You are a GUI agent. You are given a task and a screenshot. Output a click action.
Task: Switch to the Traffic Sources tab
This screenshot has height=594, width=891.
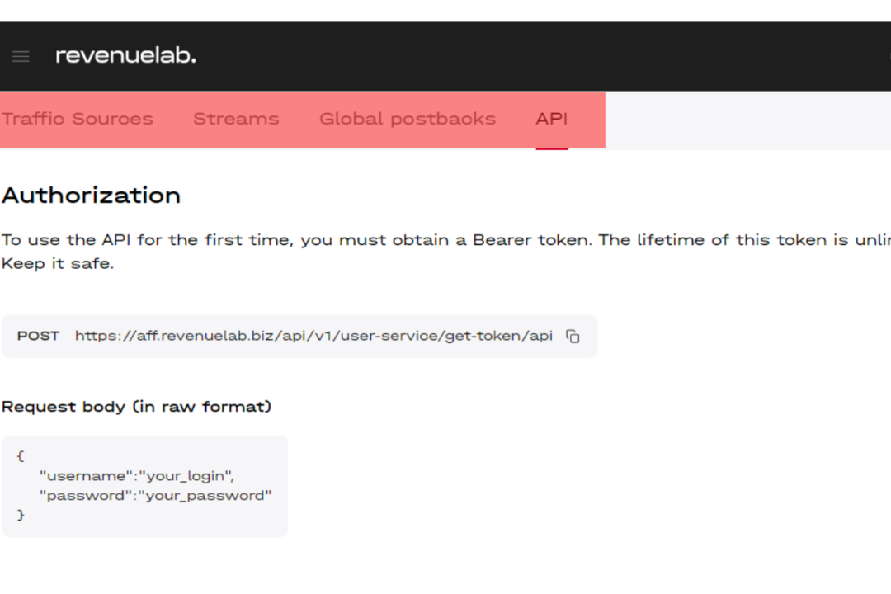point(78,119)
